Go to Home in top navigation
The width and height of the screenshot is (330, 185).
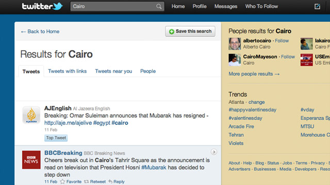[178, 7]
